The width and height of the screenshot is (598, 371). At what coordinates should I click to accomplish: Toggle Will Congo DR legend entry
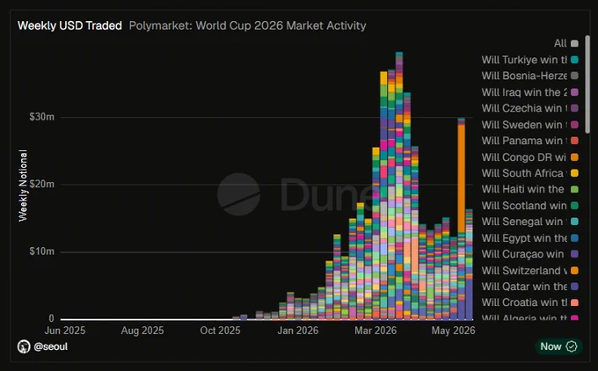tap(529, 157)
